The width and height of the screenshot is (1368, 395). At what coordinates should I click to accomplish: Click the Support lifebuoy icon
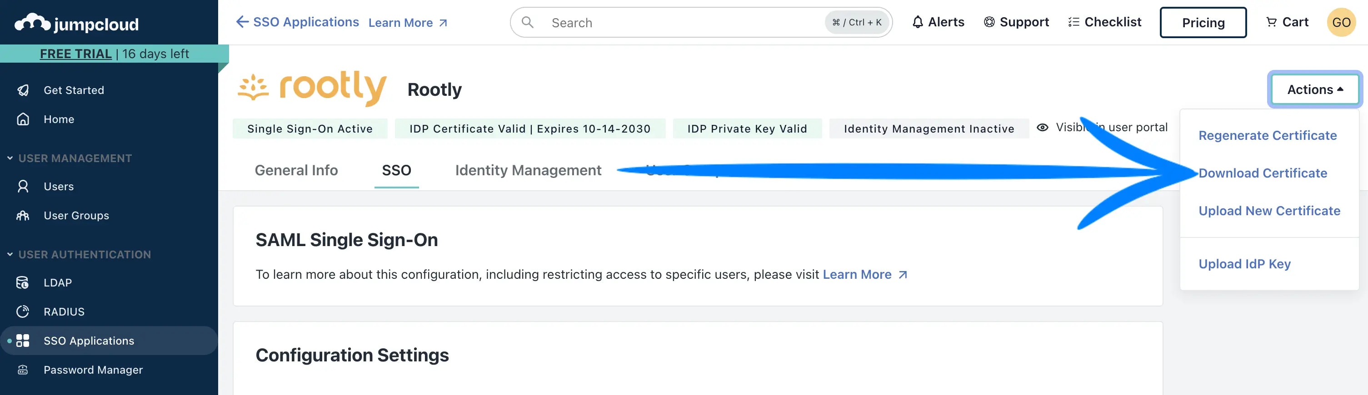(x=989, y=22)
